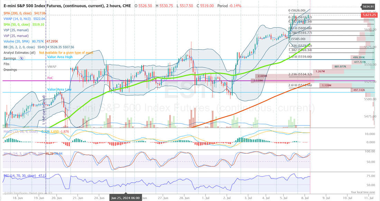Click the 1.139M volume profile bar label
The width and height of the screenshot is (380, 201).
coord(327,85)
